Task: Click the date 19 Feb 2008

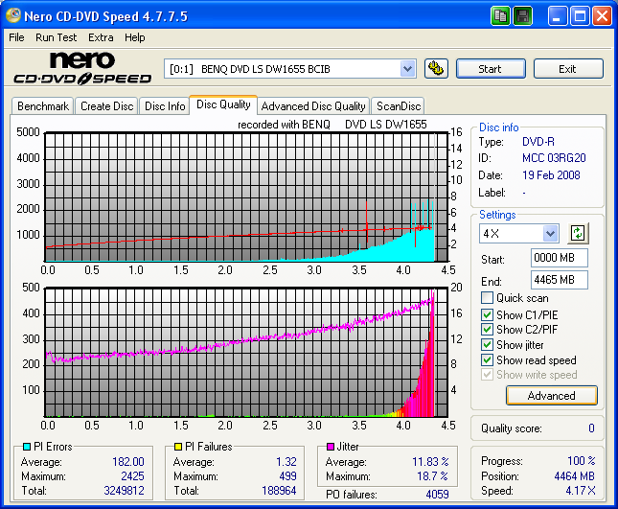Action: 551,175
